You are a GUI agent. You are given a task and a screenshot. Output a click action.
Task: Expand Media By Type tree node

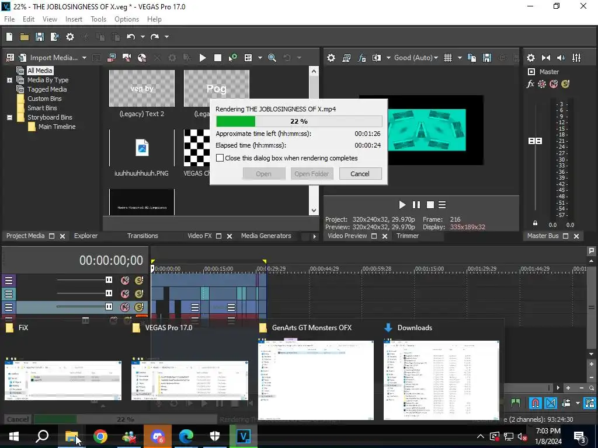(9, 80)
